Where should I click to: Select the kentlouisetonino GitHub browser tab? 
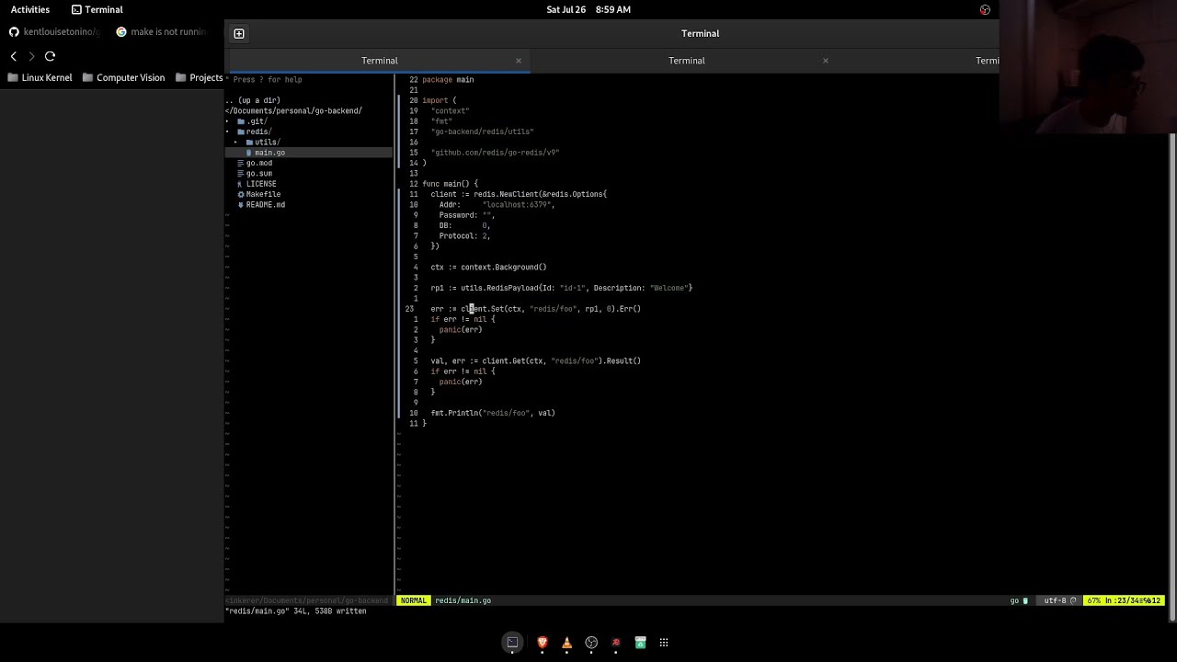(55, 31)
